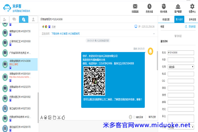Viewport: 198px width, 132px height.
Task: Send a file via folder icon
Action: click(x=54, y=117)
